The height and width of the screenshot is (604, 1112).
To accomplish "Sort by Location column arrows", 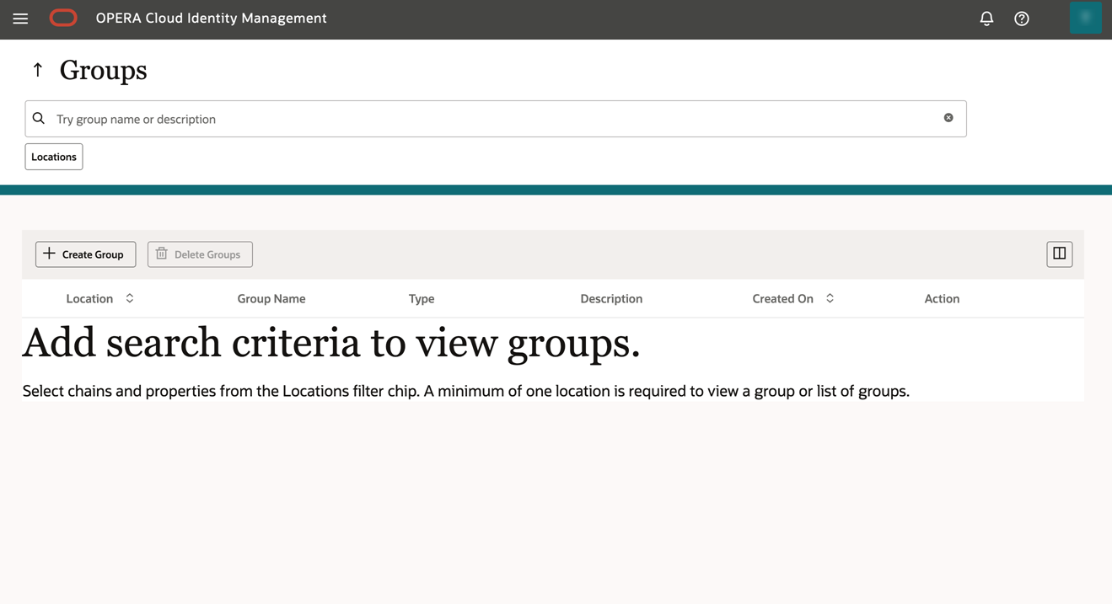I will (x=130, y=298).
